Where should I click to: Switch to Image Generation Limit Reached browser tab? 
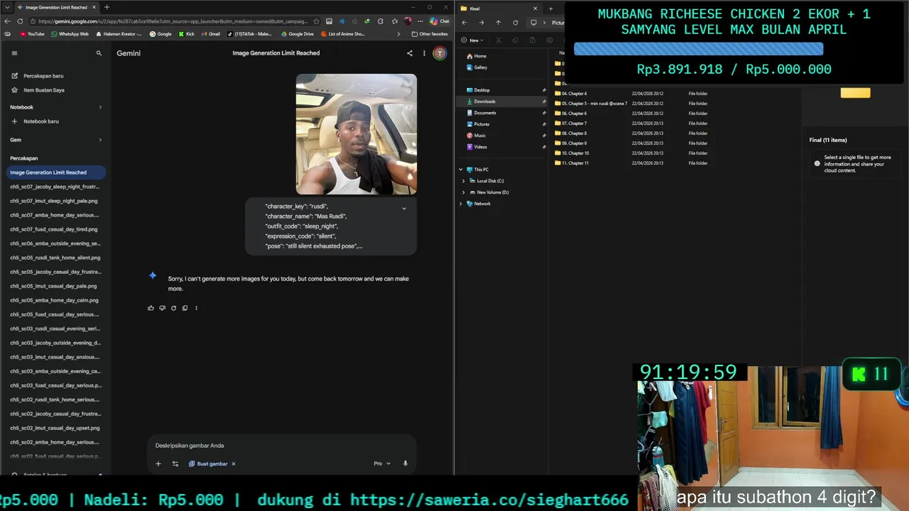pyautogui.click(x=55, y=7)
